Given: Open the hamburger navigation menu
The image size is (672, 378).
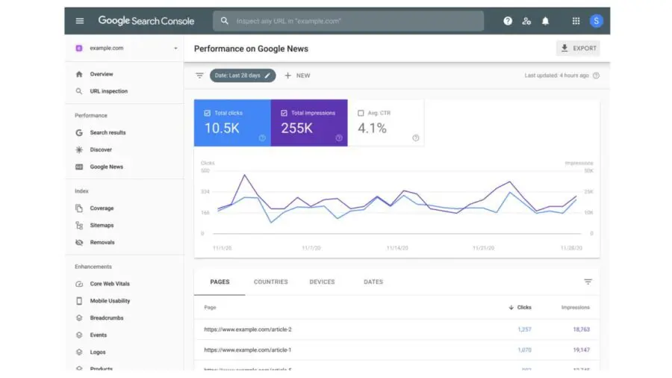Looking at the screenshot, I should (x=80, y=21).
